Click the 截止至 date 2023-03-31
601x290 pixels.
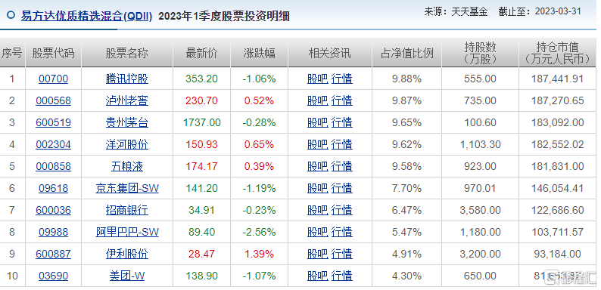point(558,11)
